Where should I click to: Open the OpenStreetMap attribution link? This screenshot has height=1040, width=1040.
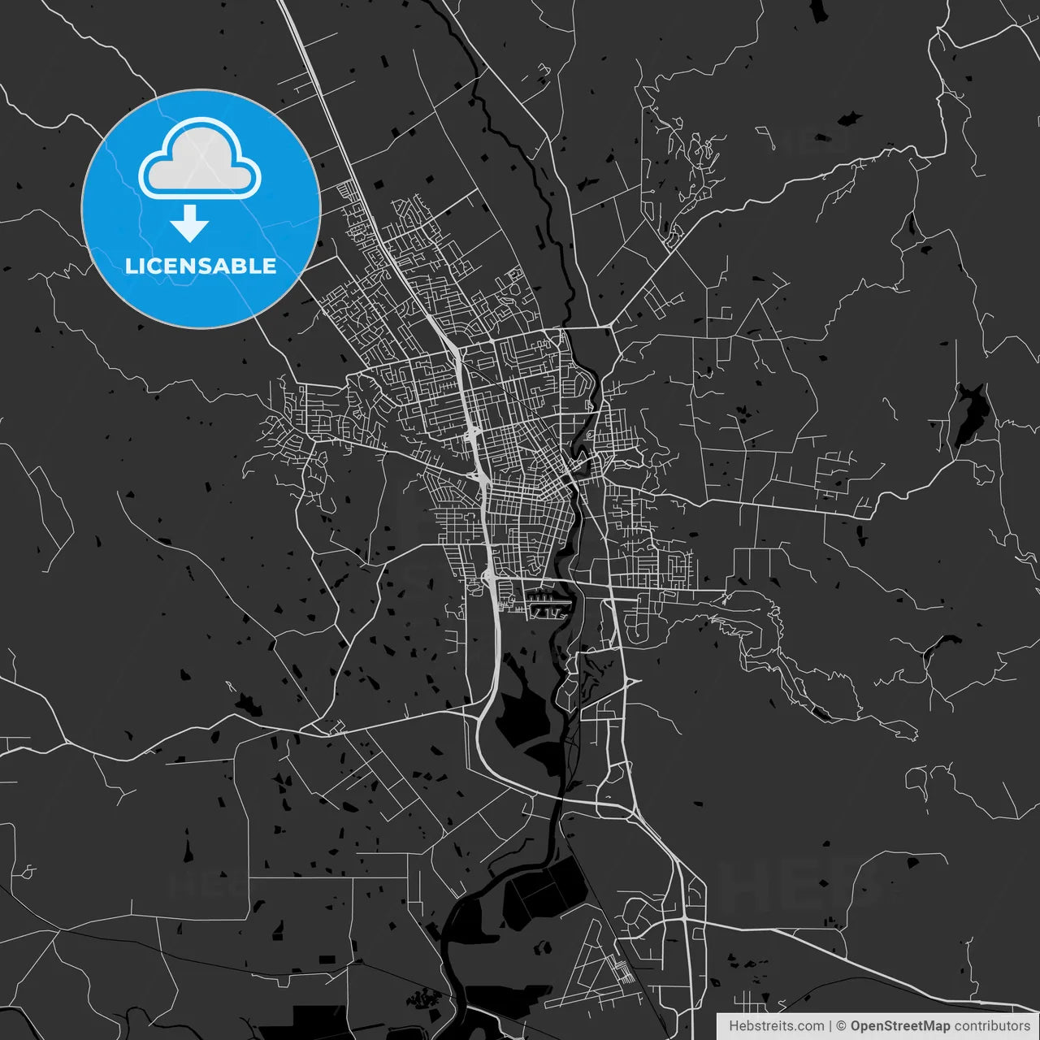pos(899,1026)
